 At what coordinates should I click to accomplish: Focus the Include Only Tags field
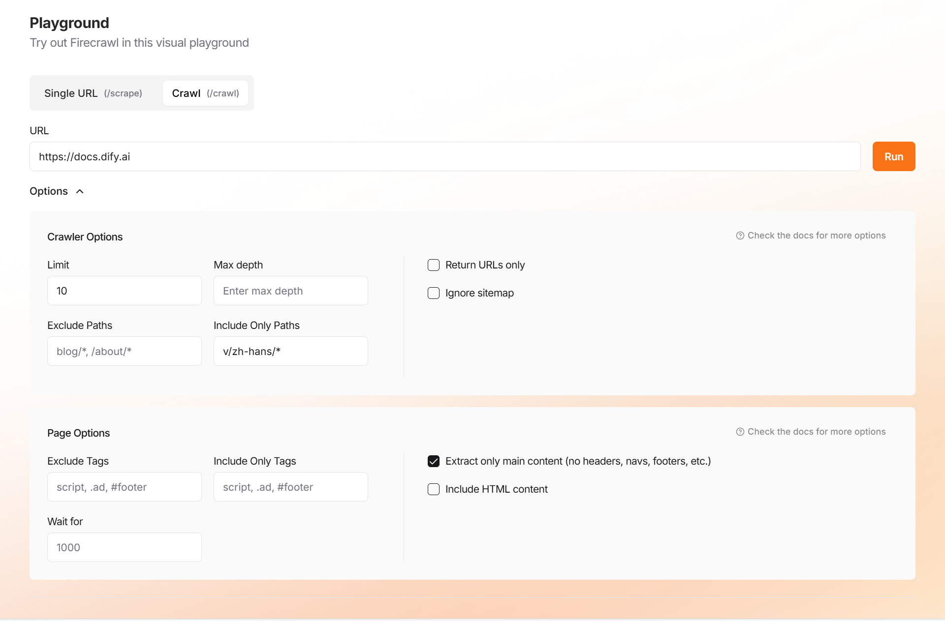click(x=290, y=487)
